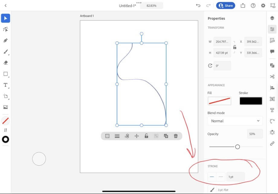Tap the move icon in the context bar
278x194 pixels.
[137, 136]
